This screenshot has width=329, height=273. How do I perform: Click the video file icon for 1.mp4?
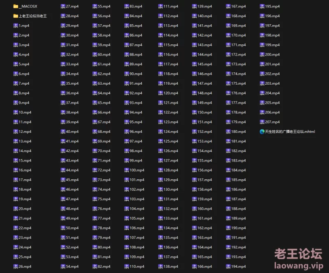[16, 25]
